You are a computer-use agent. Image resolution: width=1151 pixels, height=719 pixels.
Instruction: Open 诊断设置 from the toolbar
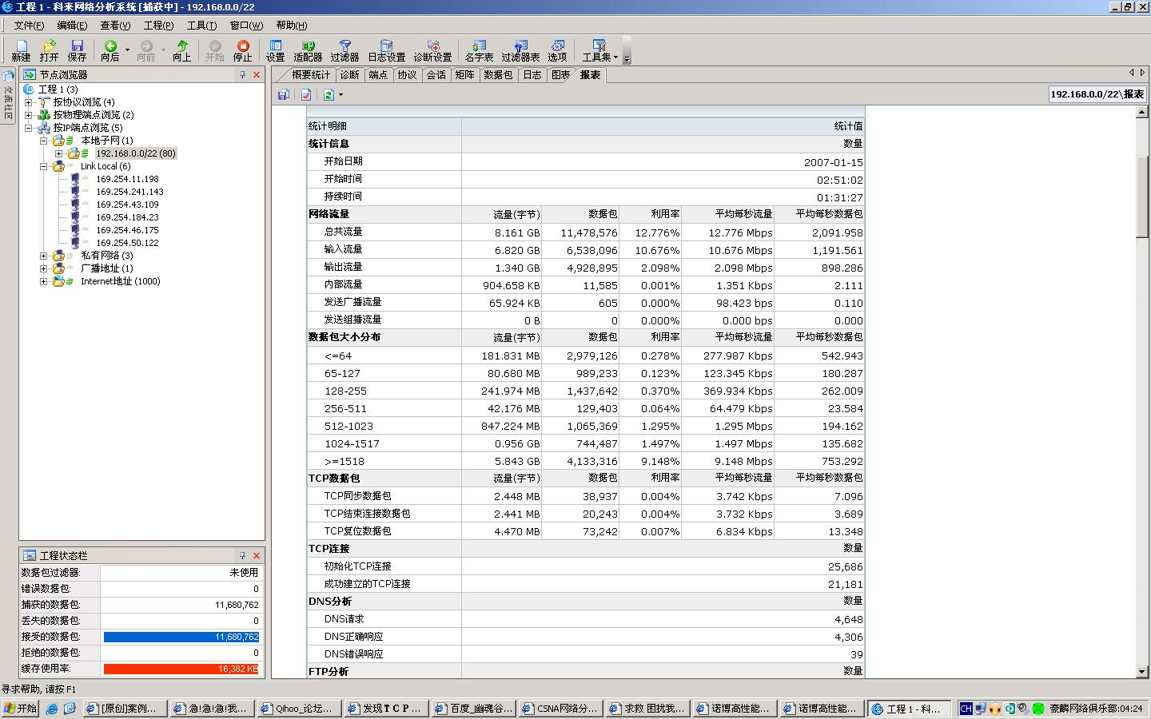pyautogui.click(x=432, y=51)
